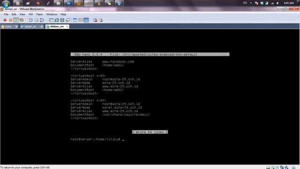The width and height of the screenshot is (300, 169).
Task: Click the network signal tray icon
Action: [x=272, y=3]
